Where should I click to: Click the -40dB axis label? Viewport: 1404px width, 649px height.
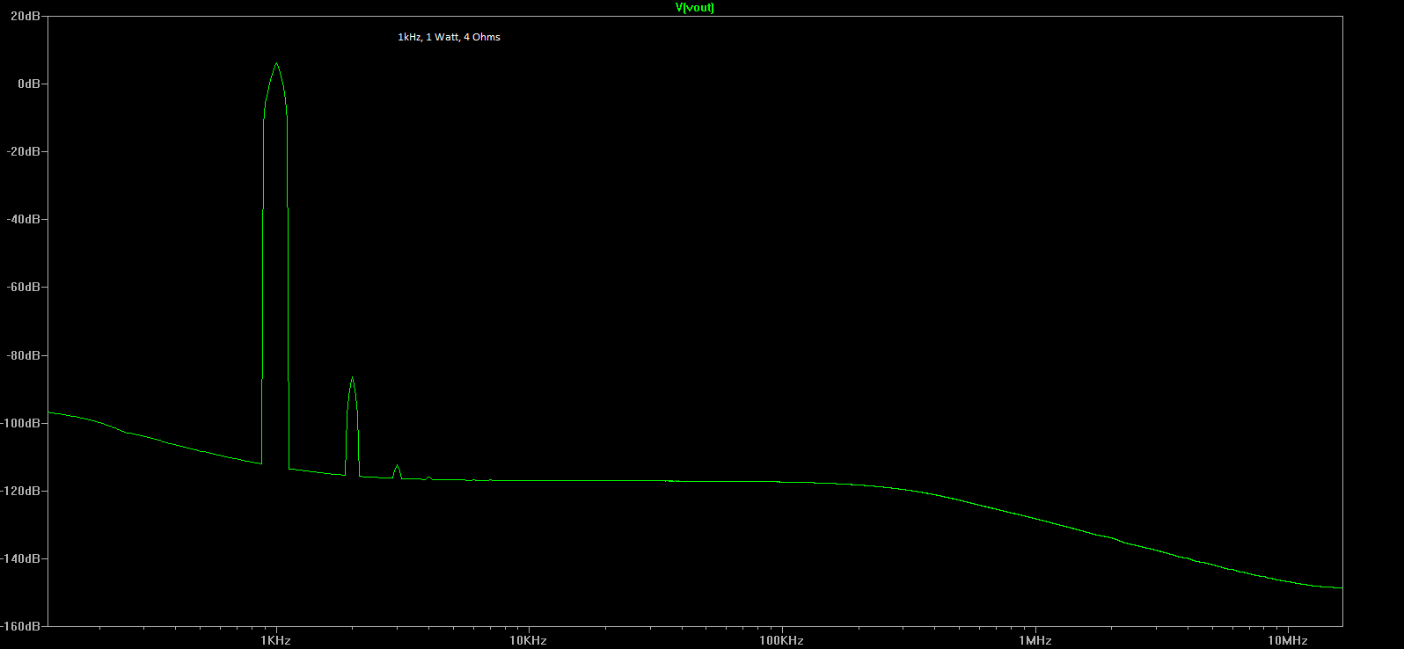coord(25,219)
